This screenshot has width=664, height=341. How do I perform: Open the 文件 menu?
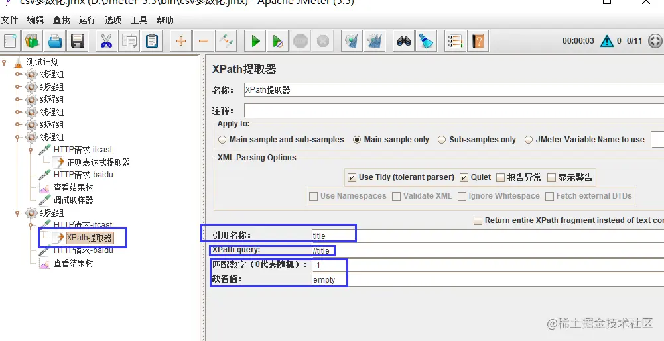[x=10, y=20]
